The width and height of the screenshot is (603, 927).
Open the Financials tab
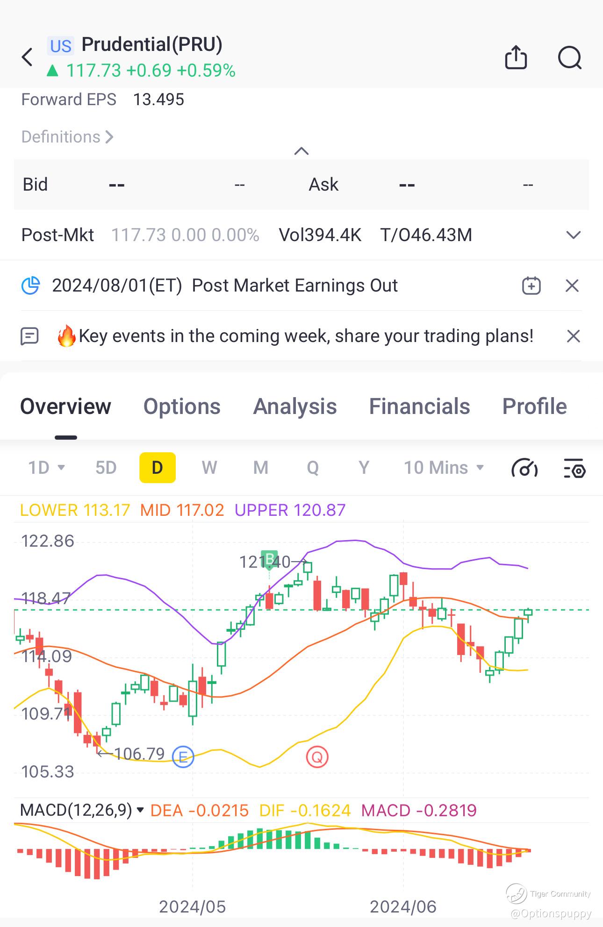coord(419,406)
